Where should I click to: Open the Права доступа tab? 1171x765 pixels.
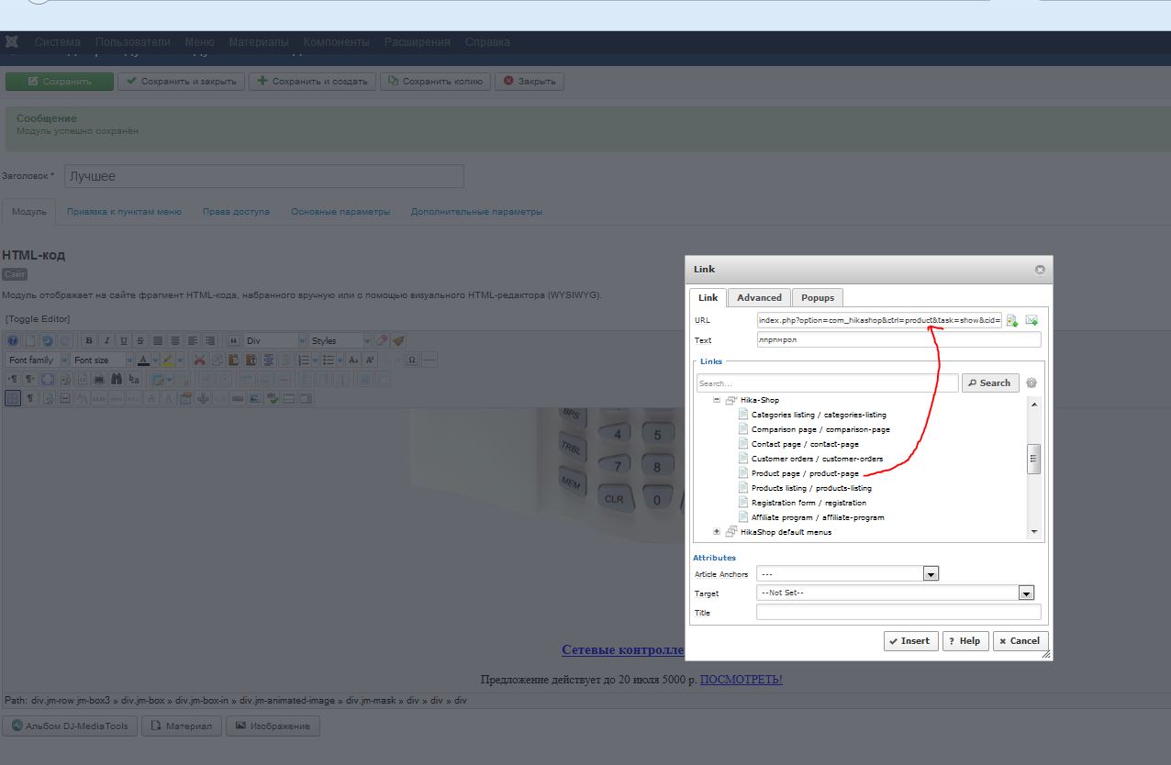[236, 211]
